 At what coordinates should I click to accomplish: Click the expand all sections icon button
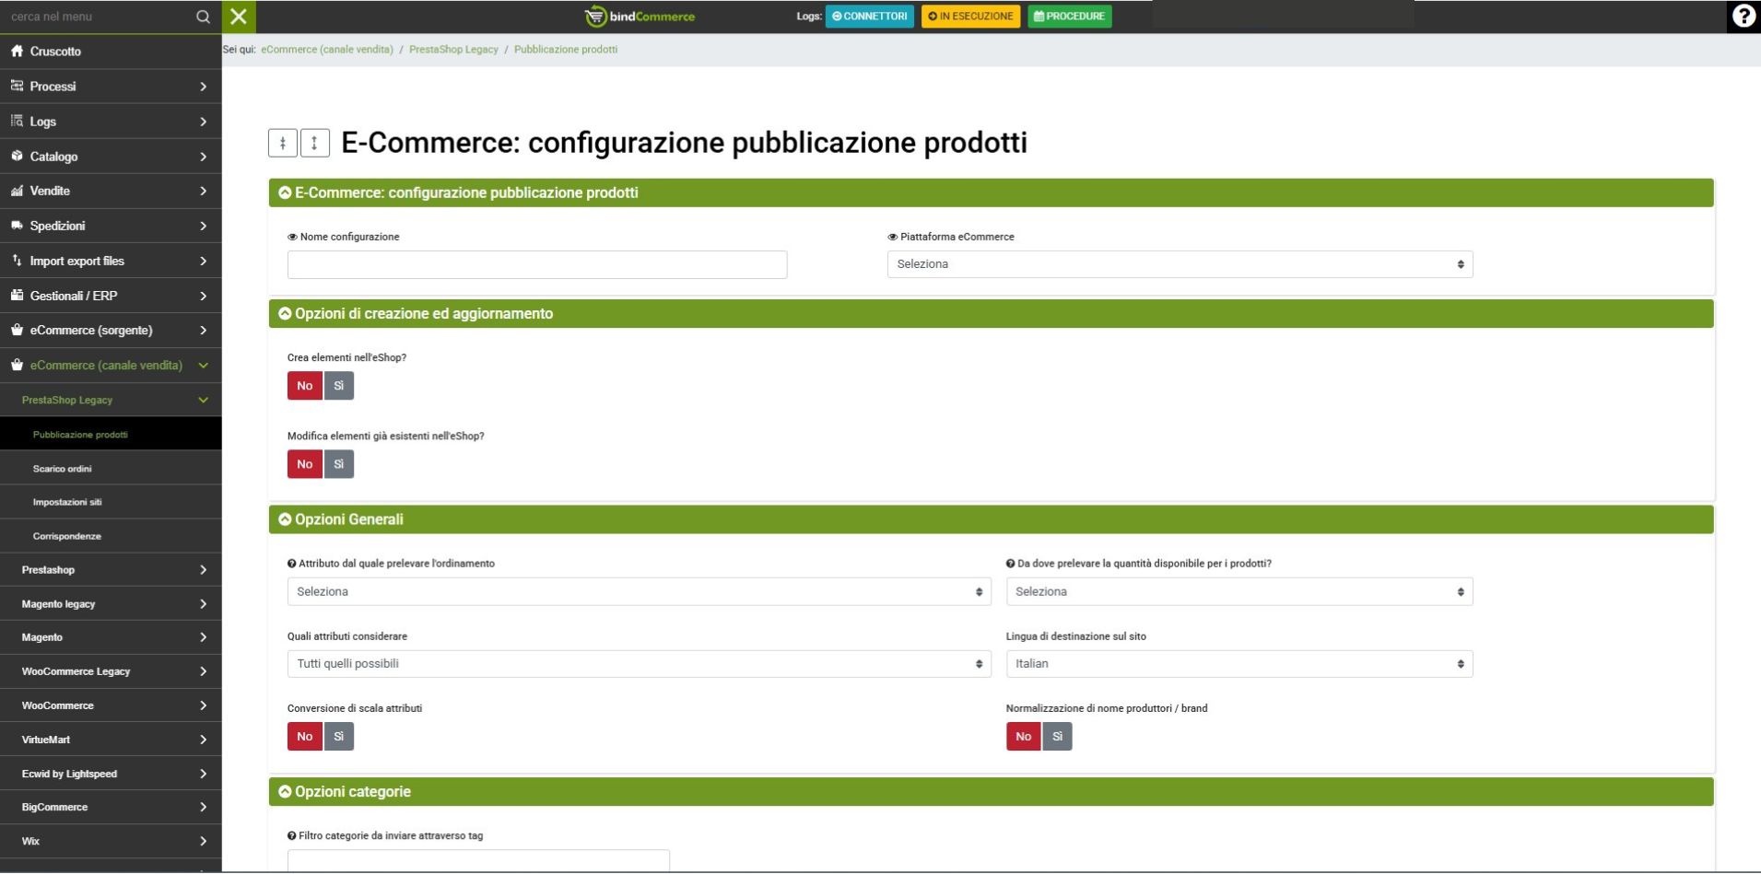[314, 143]
